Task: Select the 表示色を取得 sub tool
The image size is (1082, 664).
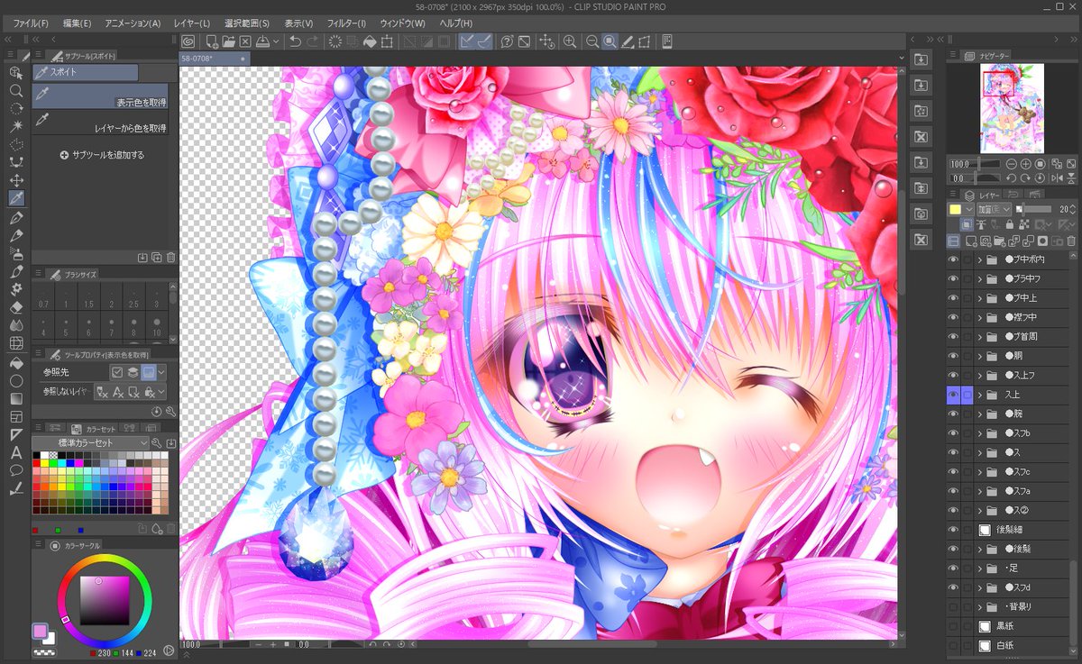Action: (100, 96)
